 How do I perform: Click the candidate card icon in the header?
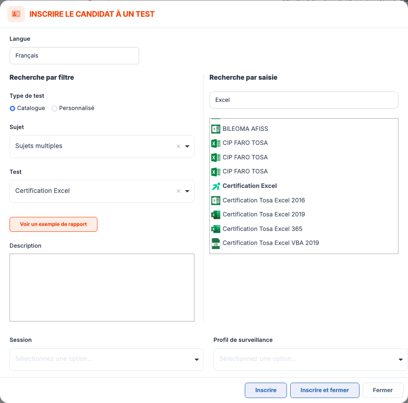pyautogui.click(x=16, y=14)
